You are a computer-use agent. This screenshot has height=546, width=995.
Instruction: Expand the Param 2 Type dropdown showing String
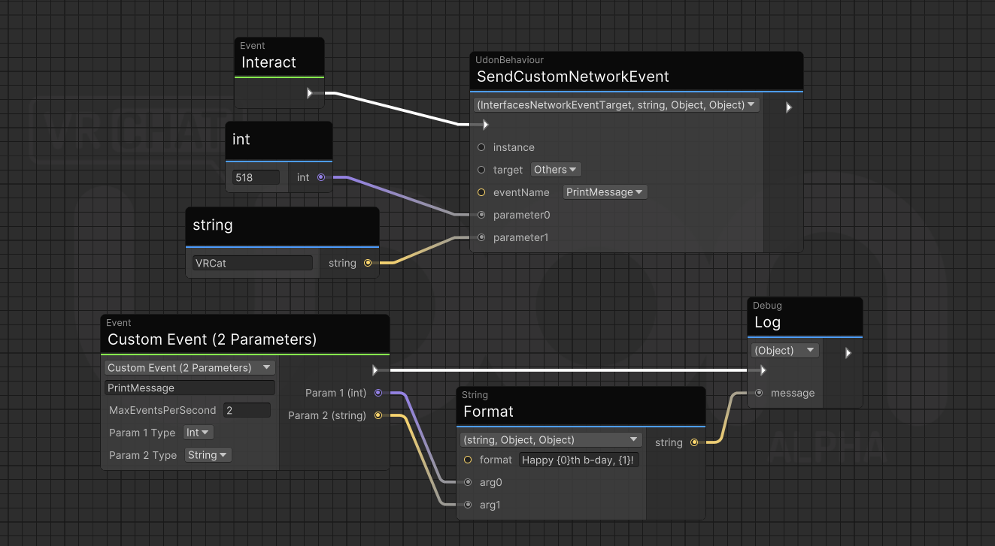[208, 454]
